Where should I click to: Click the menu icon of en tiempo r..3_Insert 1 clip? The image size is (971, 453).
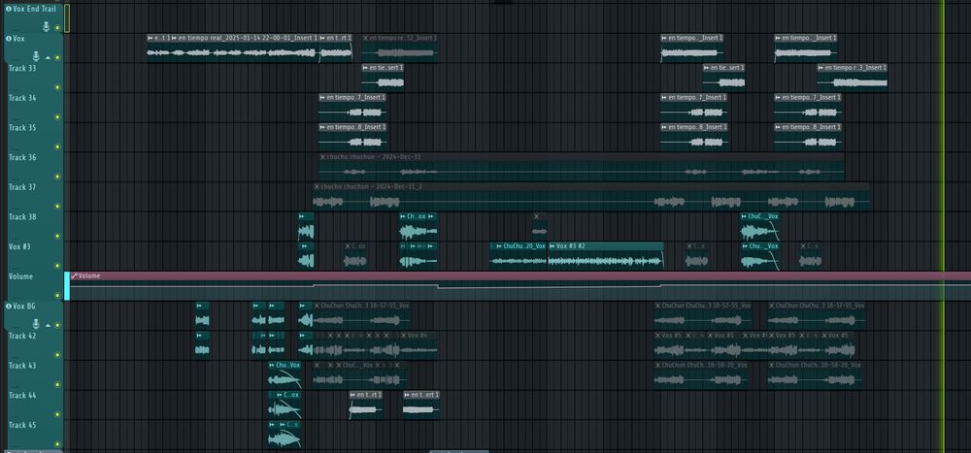[821, 68]
